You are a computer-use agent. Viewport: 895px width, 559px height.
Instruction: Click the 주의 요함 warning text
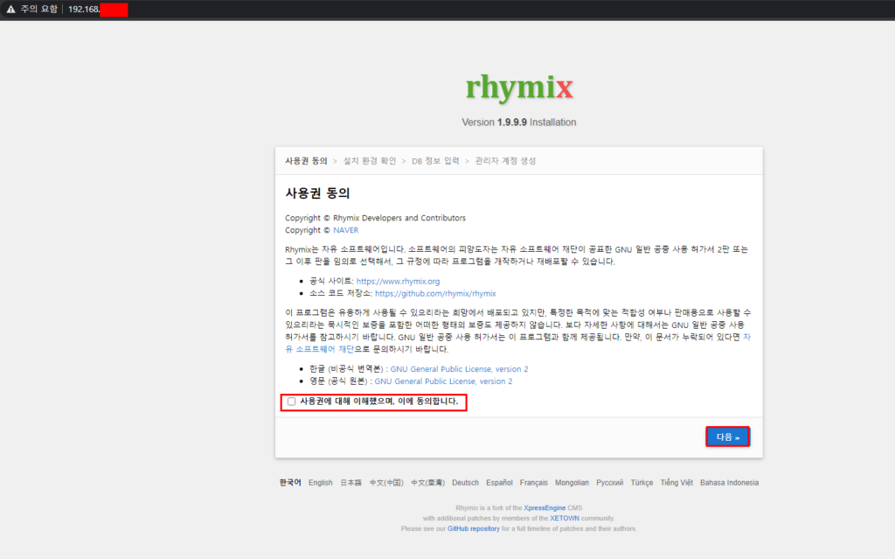(x=38, y=9)
